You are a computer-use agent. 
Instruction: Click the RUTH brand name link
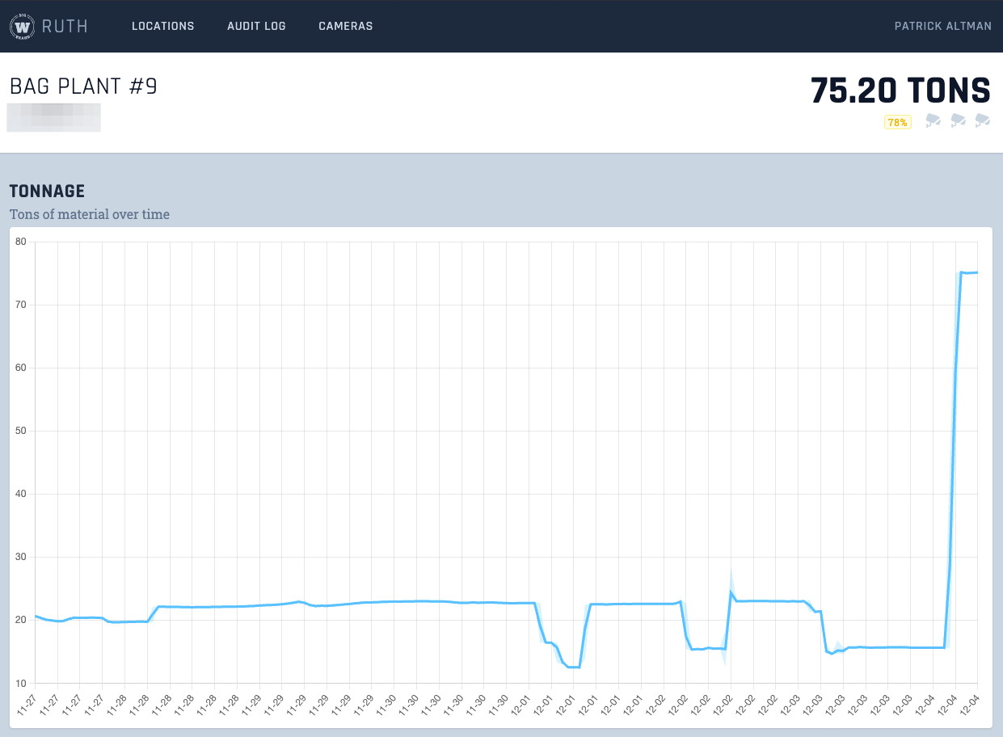(64, 26)
